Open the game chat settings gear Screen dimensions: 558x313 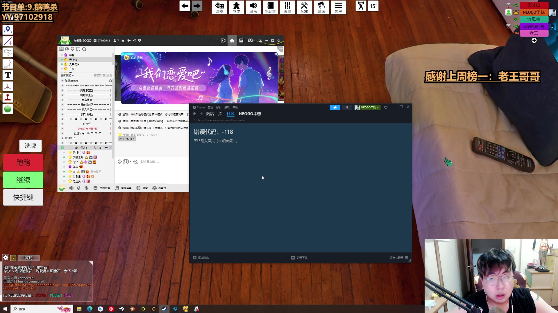coord(6,258)
